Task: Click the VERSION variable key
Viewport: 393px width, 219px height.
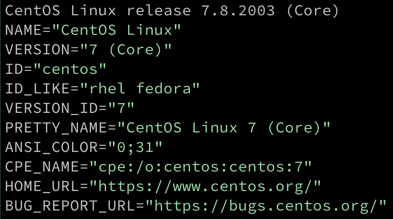Action: 37,50
